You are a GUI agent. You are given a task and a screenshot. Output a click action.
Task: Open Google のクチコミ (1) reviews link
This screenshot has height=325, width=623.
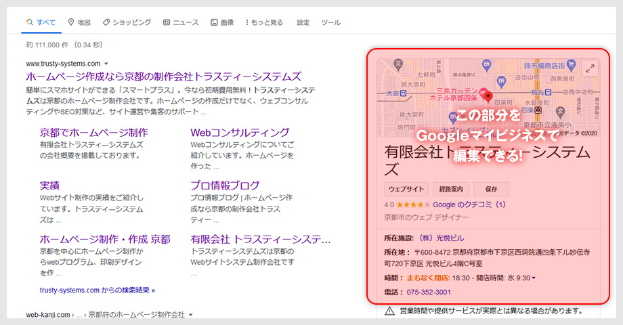[469, 205]
